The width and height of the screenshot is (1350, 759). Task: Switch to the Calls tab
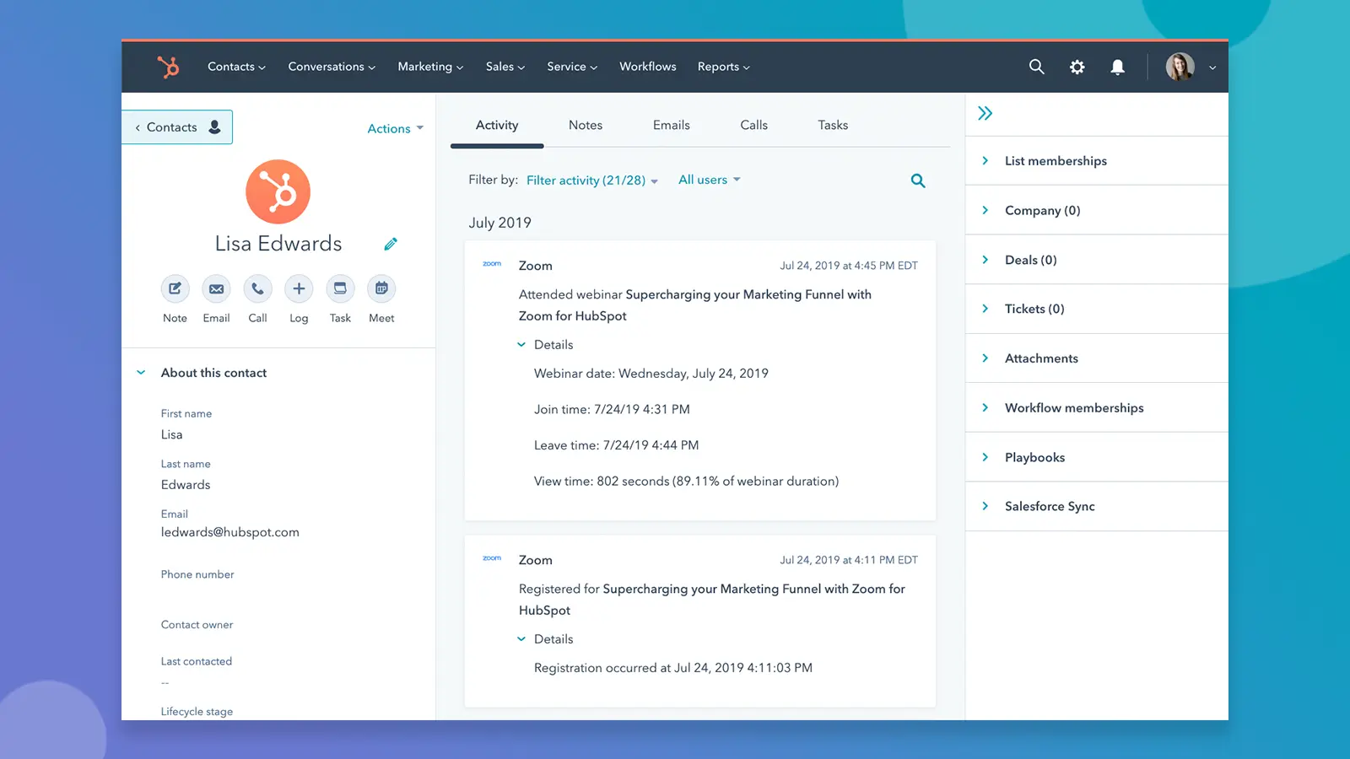(x=754, y=125)
